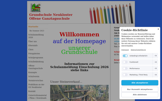The height and width of the screenshot is (101, 162).
Task: Expand details arrow for Funktionell
Action: 156,62
